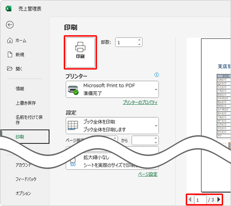Open the Microsoft Print to PDF dropdown
231x206 pixels.
(112, 89)
